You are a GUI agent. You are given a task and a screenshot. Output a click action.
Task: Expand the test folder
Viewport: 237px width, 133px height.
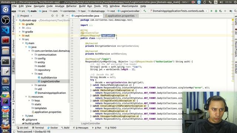(23, 116)
